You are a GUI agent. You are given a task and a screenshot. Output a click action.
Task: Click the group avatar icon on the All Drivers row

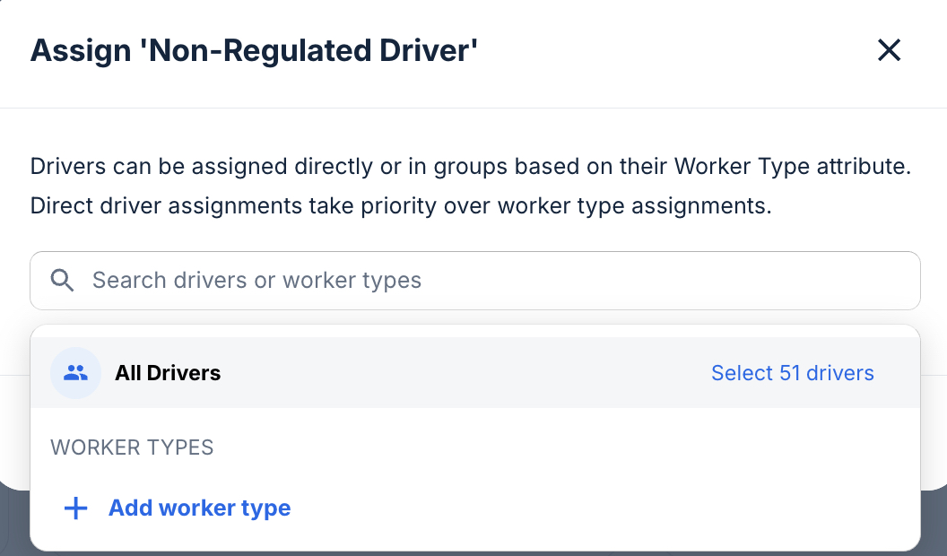pyautogui.click(x=75, y=372)
